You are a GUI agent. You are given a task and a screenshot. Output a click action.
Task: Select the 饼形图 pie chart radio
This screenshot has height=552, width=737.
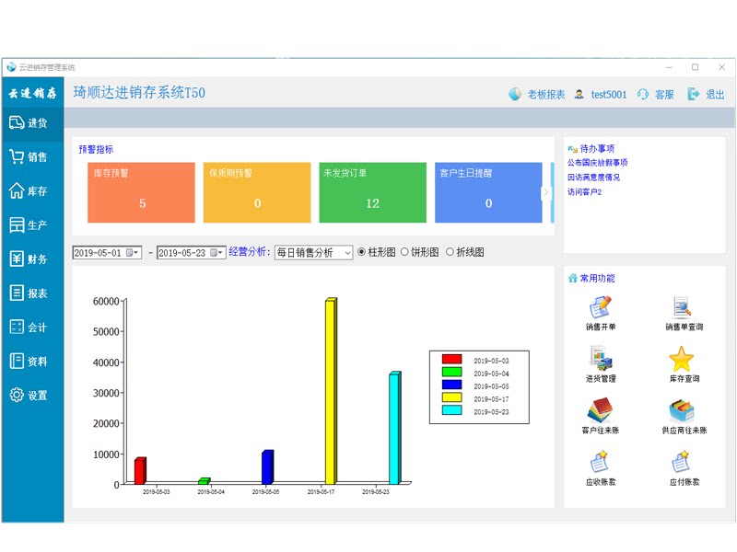pos(404,252)
